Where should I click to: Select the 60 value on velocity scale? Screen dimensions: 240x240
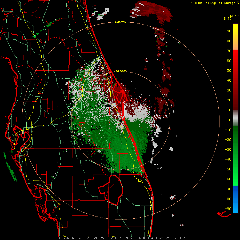pyautogui.click(x=229, y=61)
